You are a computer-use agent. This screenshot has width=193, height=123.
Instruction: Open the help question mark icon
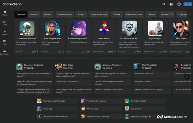click(x=179, y=4)
